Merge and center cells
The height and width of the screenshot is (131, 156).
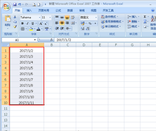73,23
